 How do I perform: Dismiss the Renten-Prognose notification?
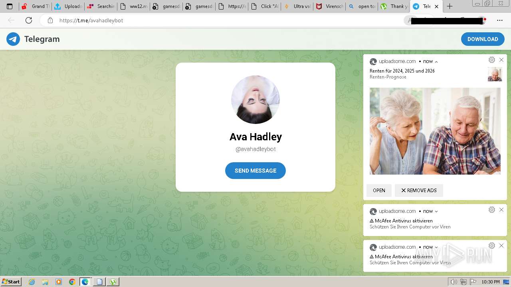click(501, 60)
